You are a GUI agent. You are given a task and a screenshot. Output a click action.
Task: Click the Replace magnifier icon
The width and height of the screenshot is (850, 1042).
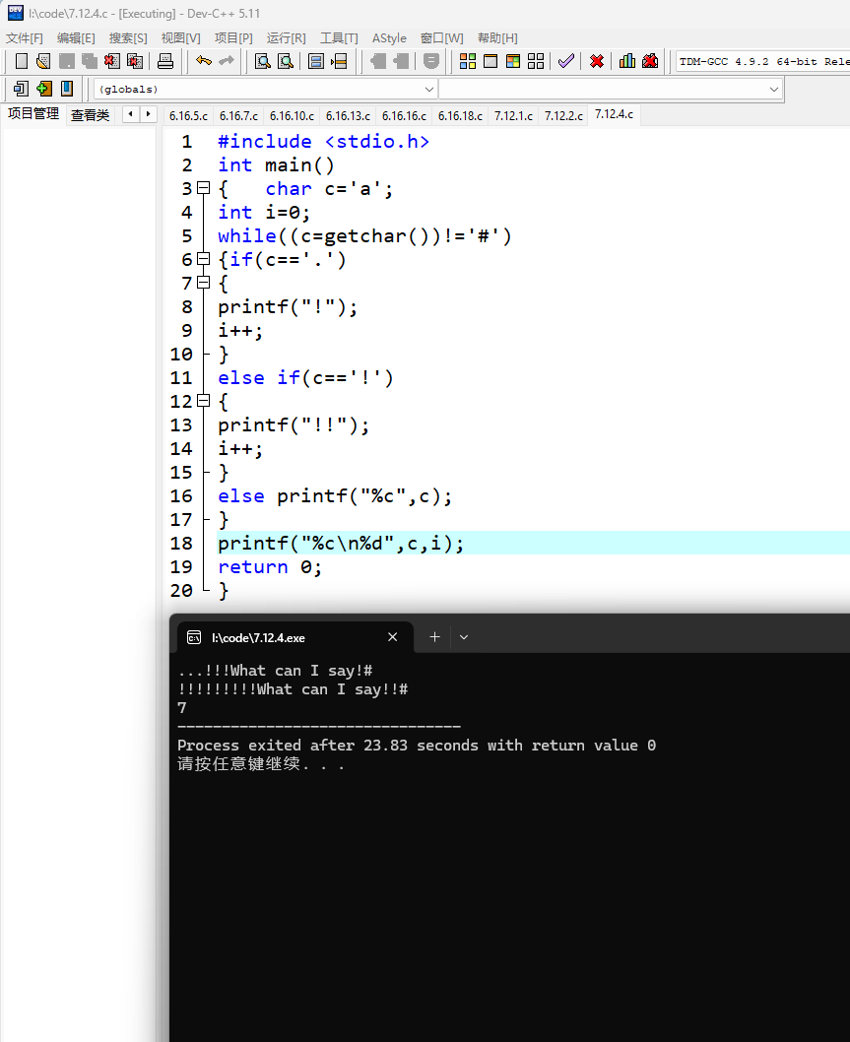(286, 61)
